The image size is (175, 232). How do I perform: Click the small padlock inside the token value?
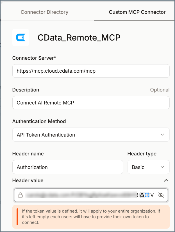143,195
